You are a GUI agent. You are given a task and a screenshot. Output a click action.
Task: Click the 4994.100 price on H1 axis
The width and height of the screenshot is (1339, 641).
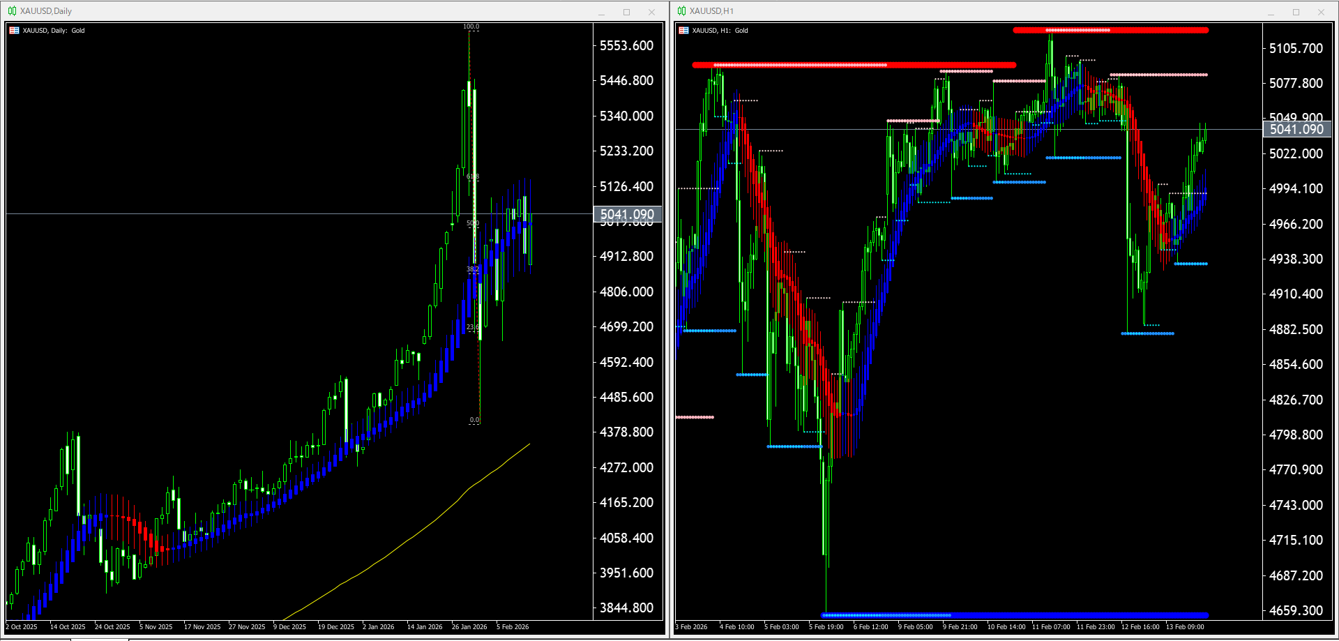click(1296, 188)
